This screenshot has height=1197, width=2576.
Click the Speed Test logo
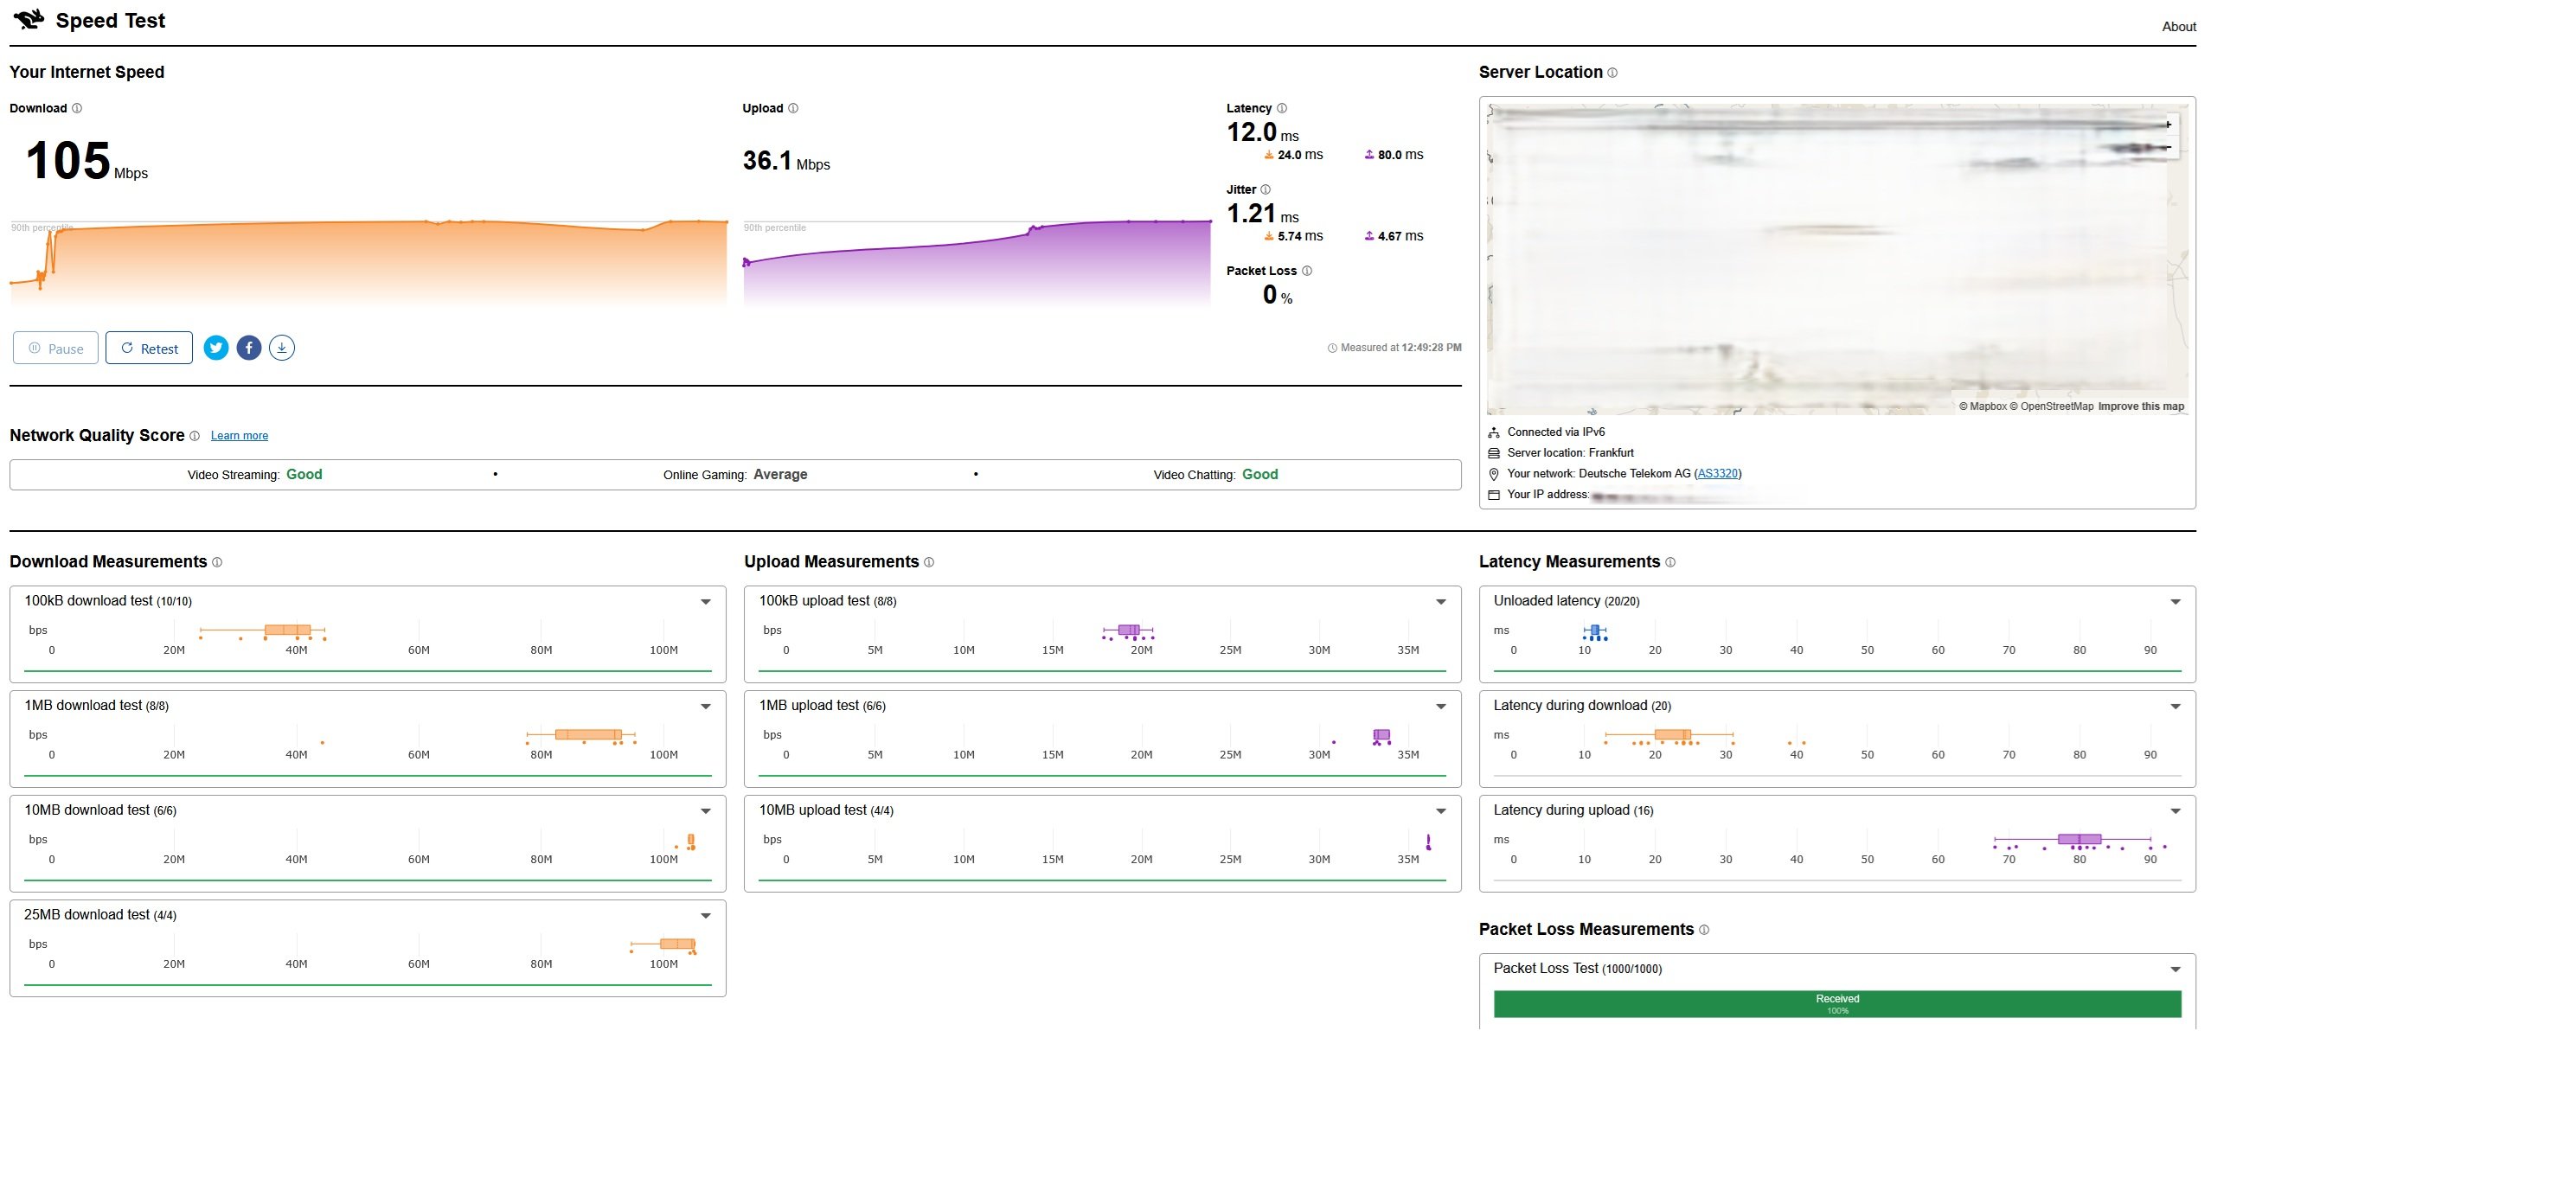click(x=29, y=19)
